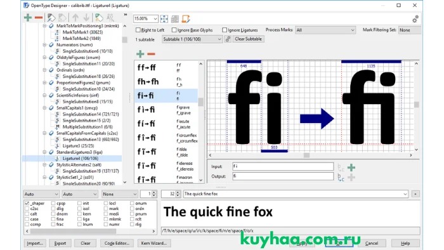Click the greyed AV kerning icon
This screenshot has width=444, height=250.
click(110, 18)
